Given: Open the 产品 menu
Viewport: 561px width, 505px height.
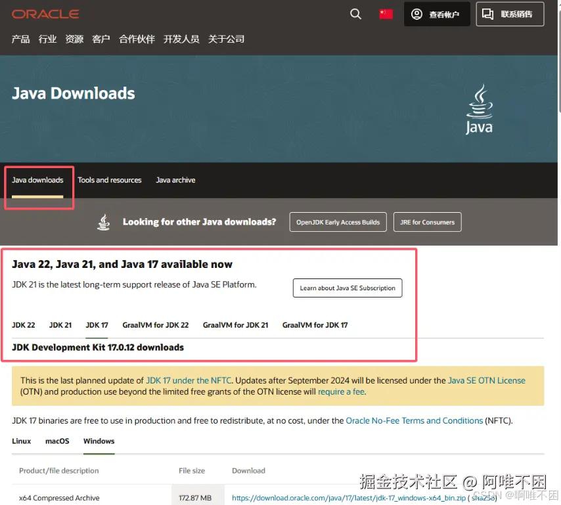Looking at the screenshot, I should [x=20, y=39].
